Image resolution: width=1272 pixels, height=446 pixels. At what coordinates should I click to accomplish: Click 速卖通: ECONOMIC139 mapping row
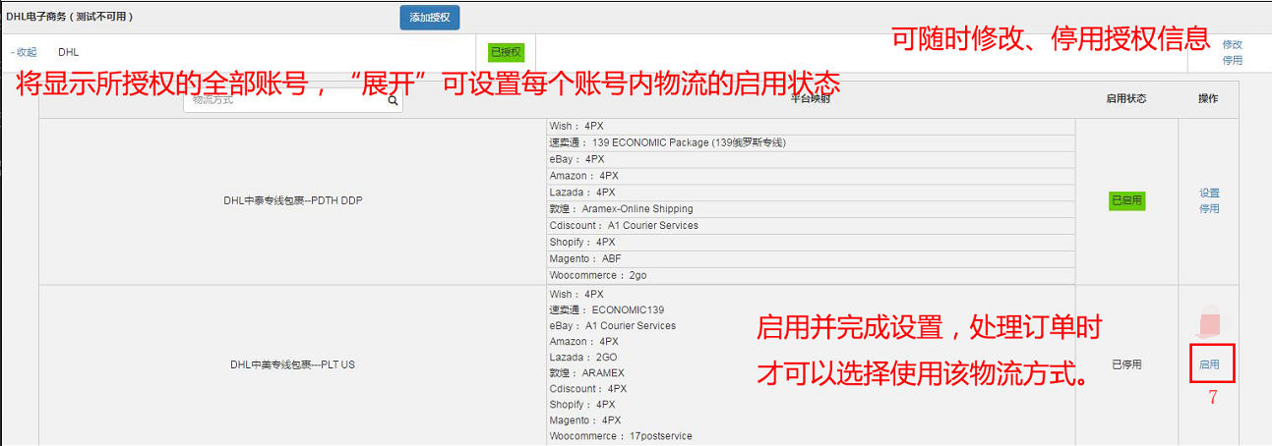pos(607,309)
